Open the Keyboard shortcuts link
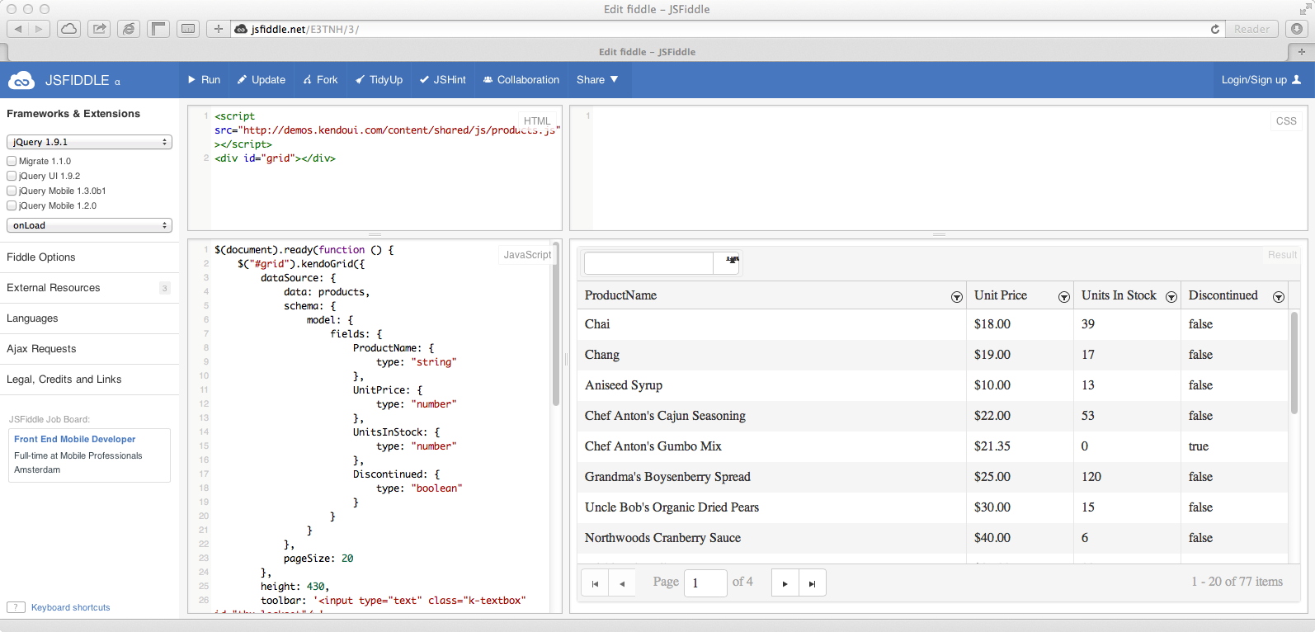Screen dimensions: 1315x632 tap(70, 607)
